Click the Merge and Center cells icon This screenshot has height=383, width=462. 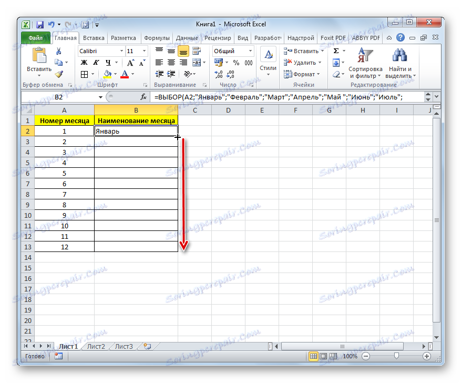197,63
